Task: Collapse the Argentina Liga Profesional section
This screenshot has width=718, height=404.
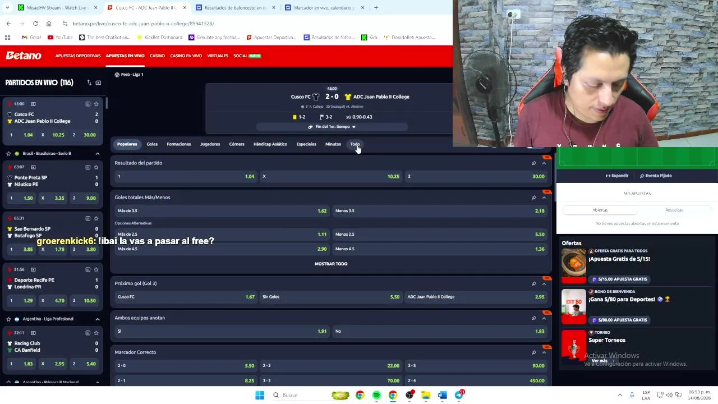Action: [x=97, y=319]
